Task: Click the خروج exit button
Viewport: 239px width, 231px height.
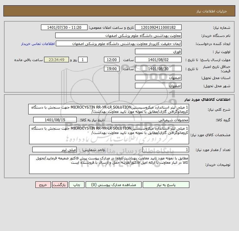Action: point(43,185)
